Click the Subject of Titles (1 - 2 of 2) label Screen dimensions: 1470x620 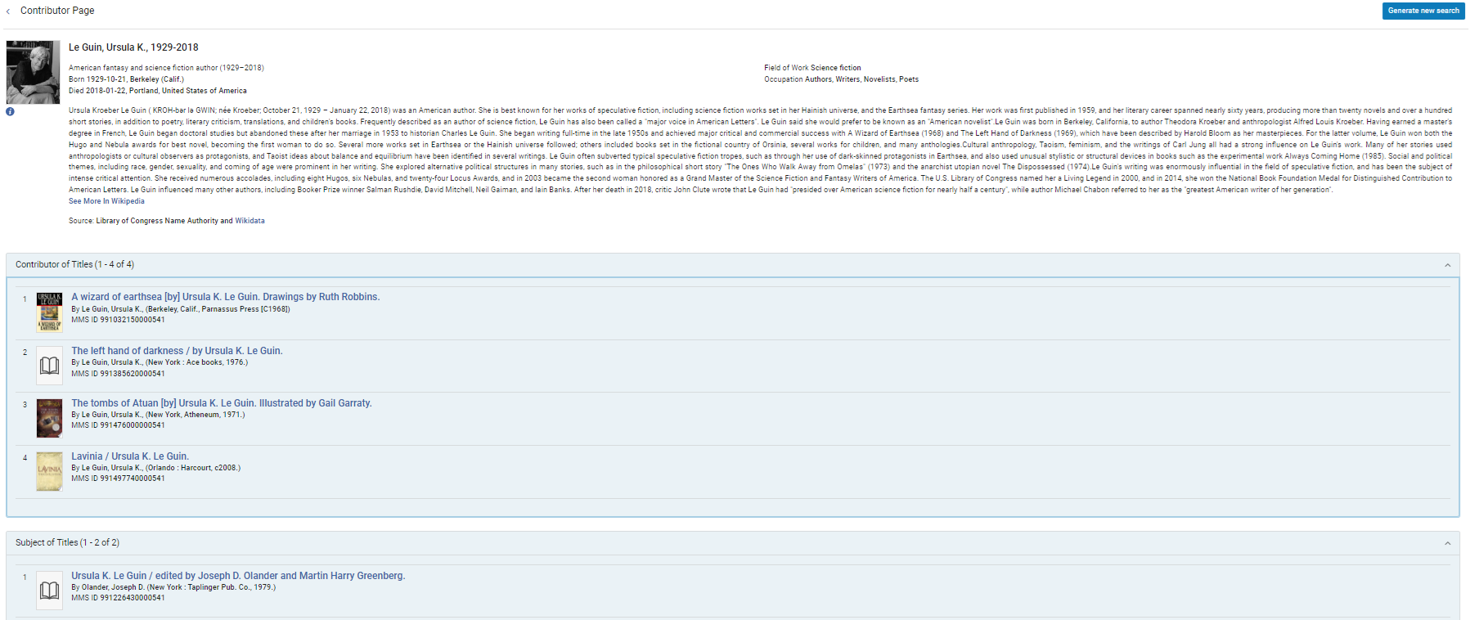(67, 543)
